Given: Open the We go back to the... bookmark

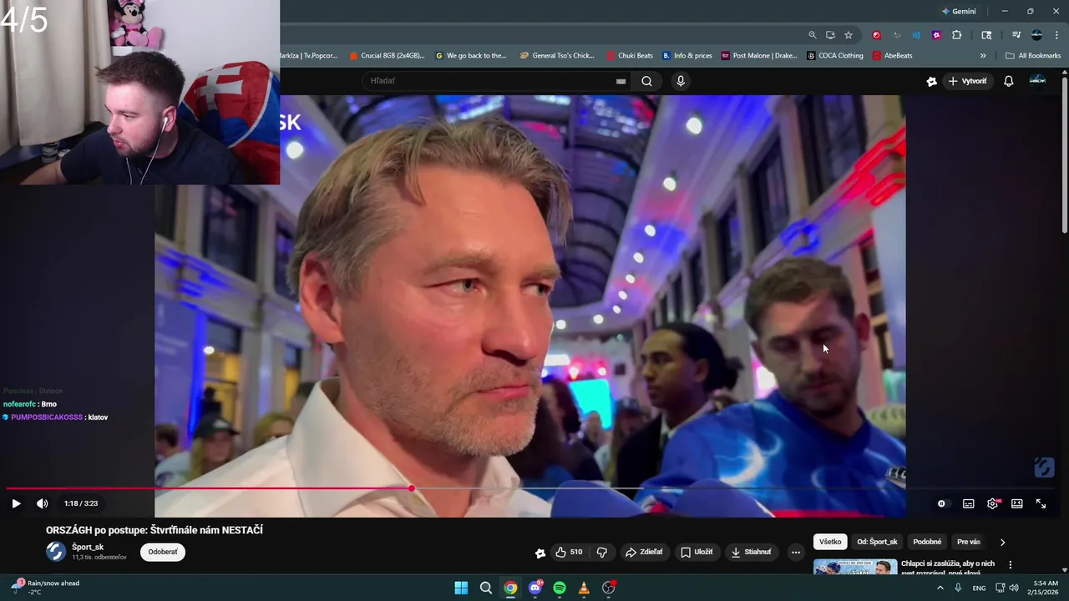Looking at the screenshot, I should tap(471, 56).
